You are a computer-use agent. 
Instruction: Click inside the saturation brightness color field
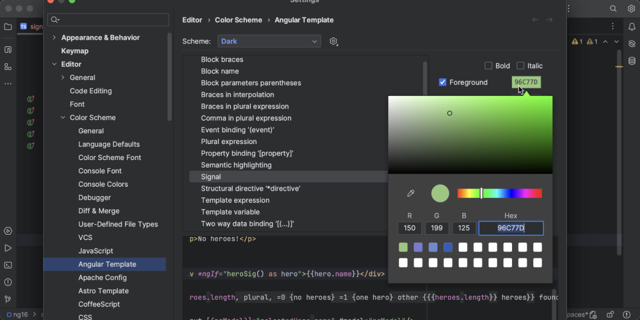(470, 135)
